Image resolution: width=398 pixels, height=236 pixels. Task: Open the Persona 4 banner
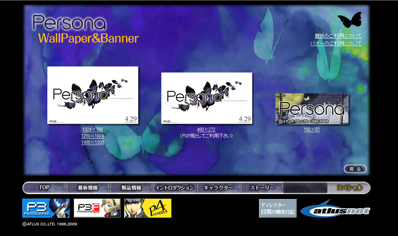[x=148, y=208]
